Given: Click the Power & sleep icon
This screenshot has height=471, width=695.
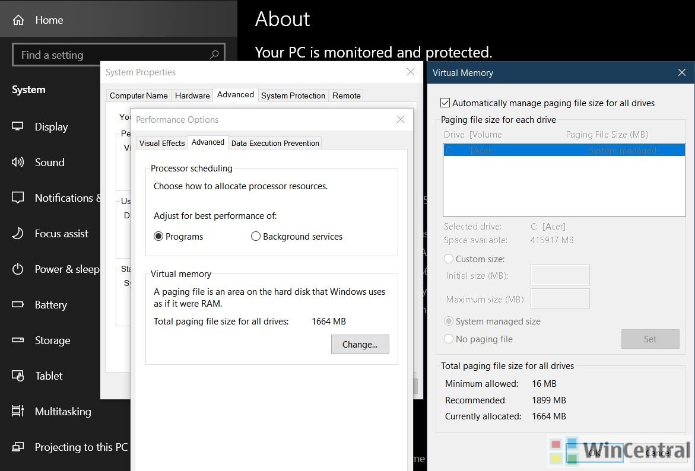Looking at the screenshot, I should [x=18, y=269].
